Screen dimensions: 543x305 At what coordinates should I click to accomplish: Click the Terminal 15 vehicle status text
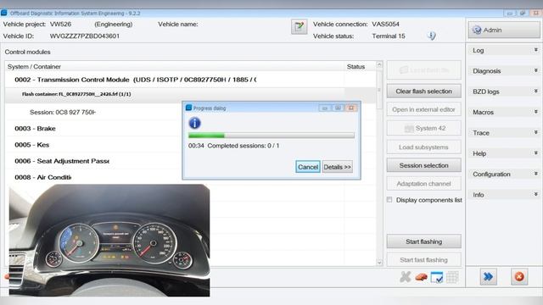click(x=389, y=36)
